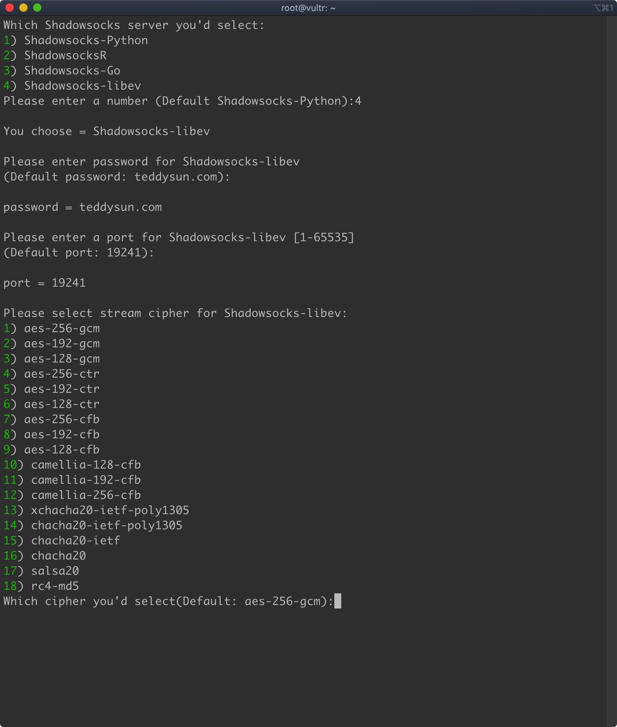617x727 pixels.
Task: Click the red close window button
Action: click(9, 8)
